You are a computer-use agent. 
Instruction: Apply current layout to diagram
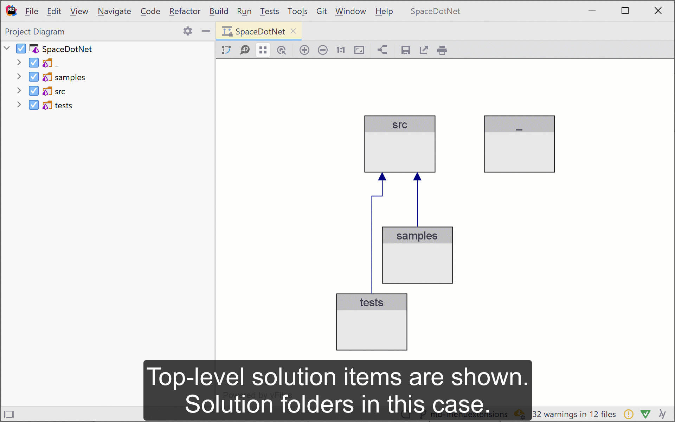click(x=382, y=50)
